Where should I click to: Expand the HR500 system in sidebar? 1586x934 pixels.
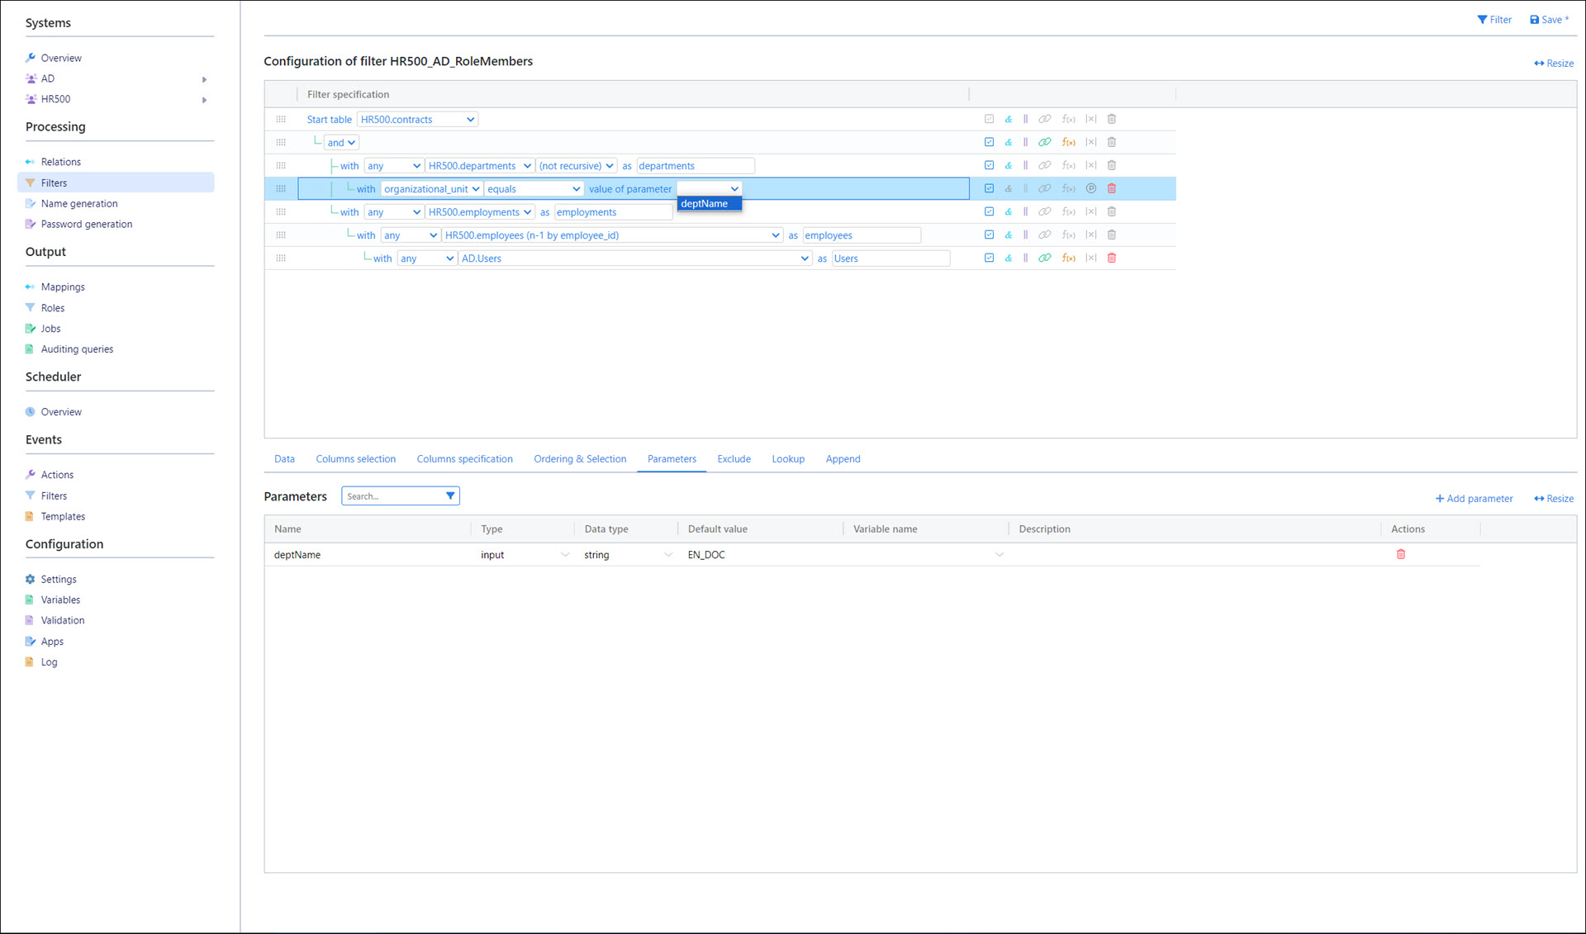coord(204,100)
